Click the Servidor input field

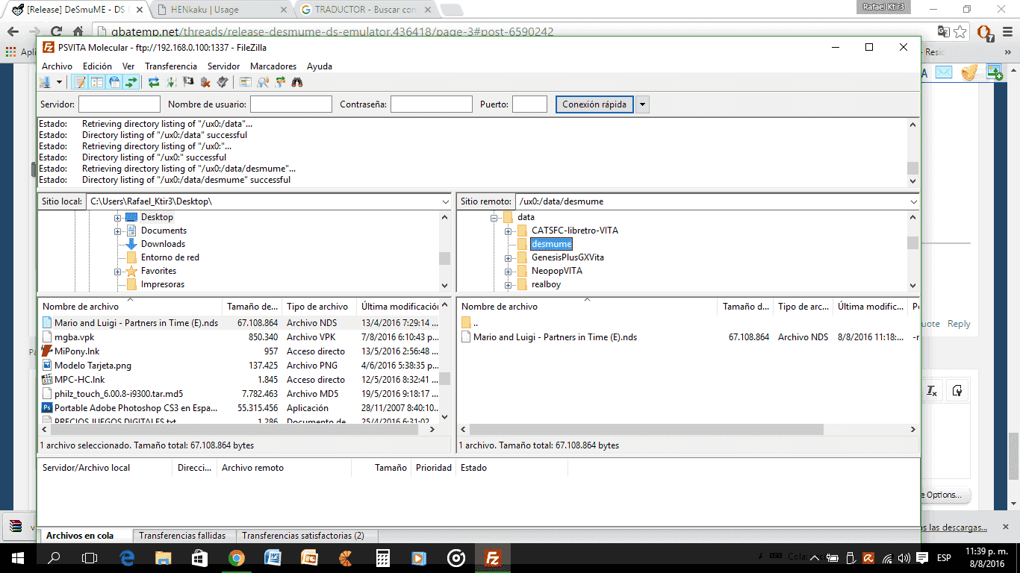[119, 104]
